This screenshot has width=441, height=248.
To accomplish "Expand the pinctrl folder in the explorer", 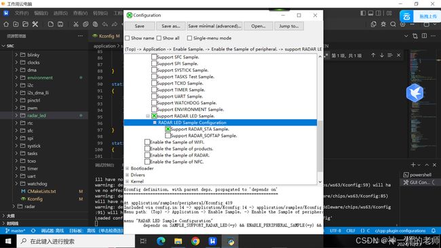I will pyautogui.click(x=16, y=100).
